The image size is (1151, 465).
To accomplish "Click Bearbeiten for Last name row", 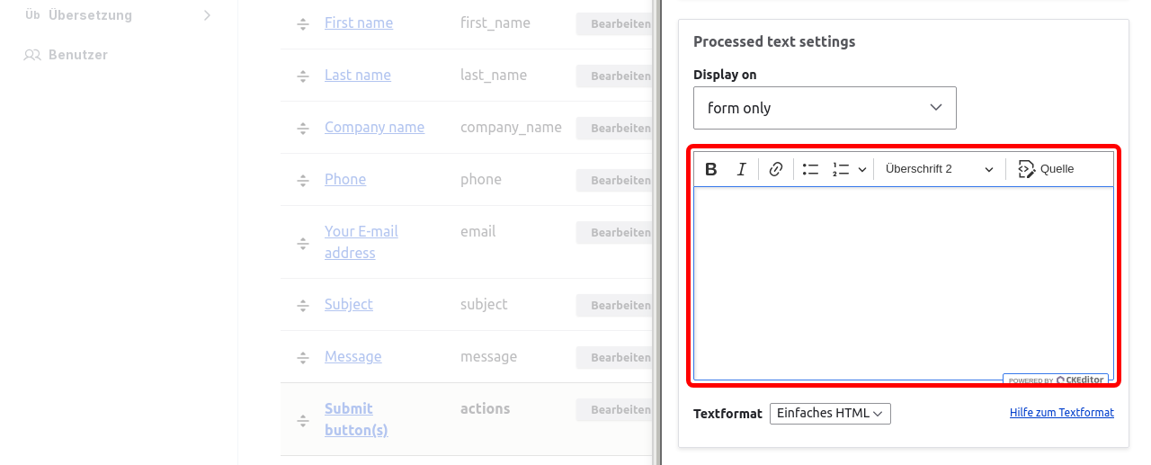I will pyautogui.click(x=615, y=76).
